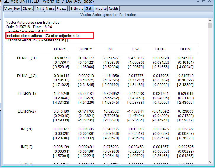Click the 'Included observations: 173' line
The image size is (215, 168).
pos(43,36)
